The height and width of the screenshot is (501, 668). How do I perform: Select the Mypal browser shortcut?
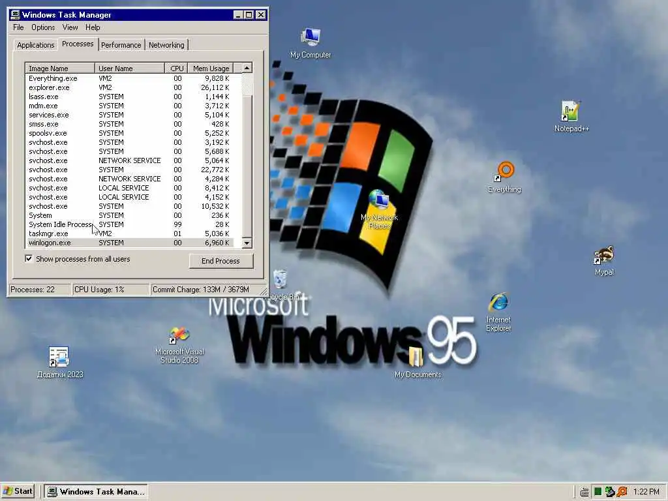604,260
